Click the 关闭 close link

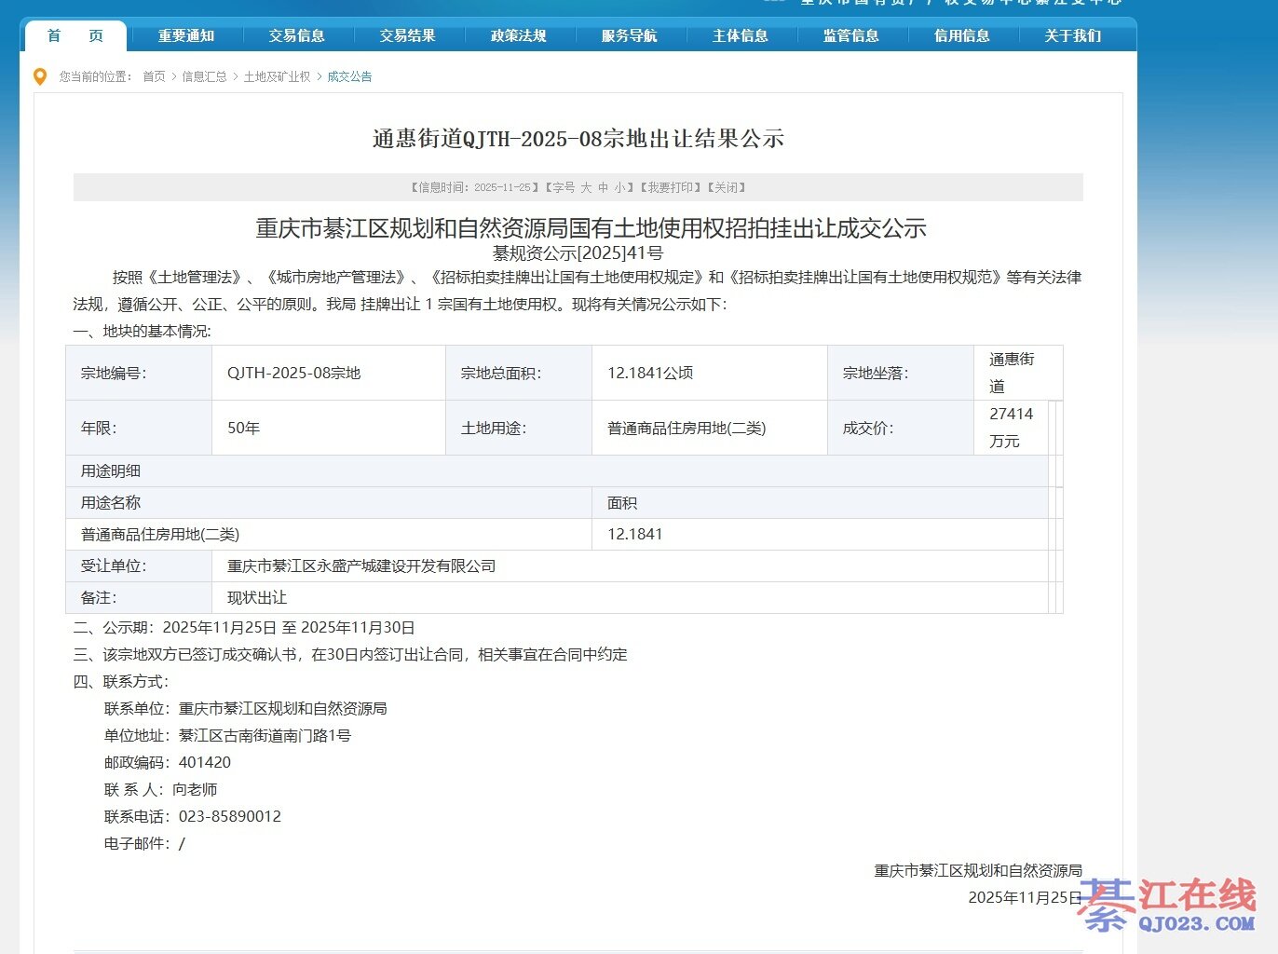pos(727,188)
